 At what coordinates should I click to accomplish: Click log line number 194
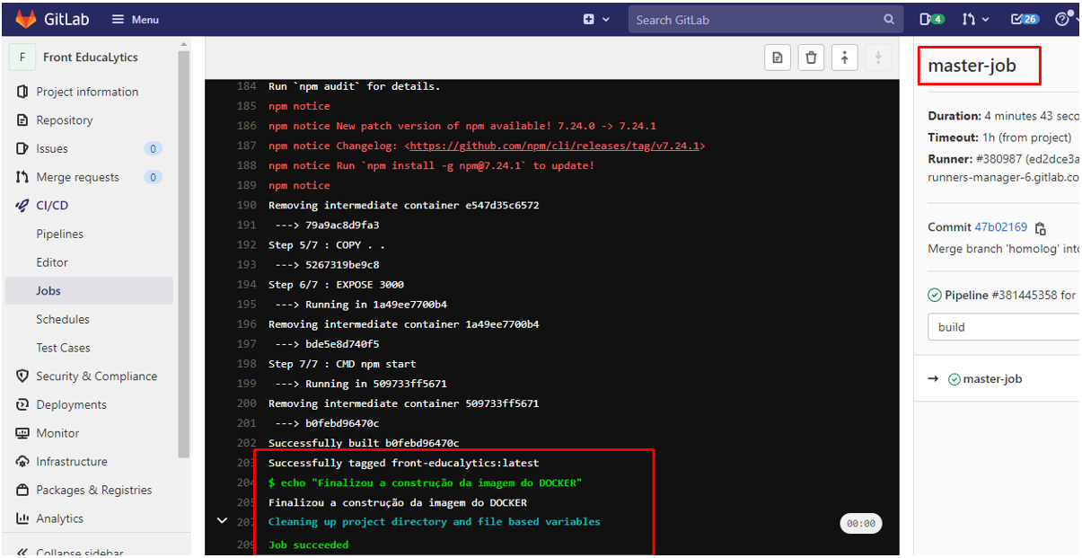coord(246,285)
